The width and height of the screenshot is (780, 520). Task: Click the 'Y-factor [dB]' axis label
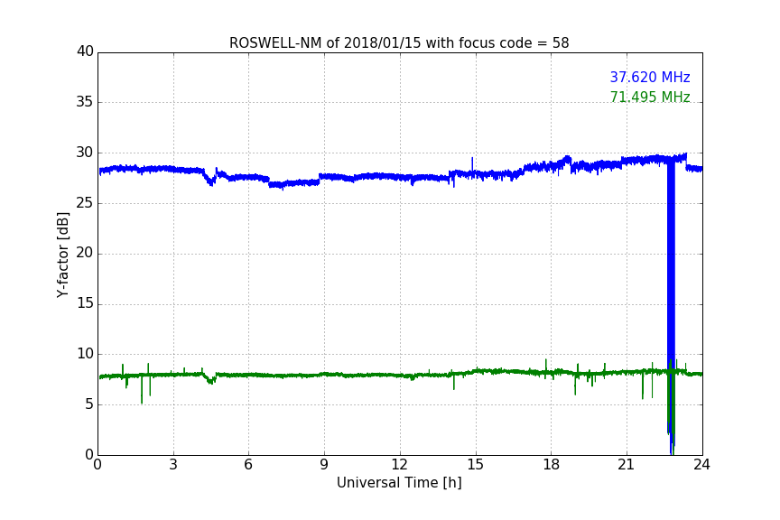click(x=62, y=255)
